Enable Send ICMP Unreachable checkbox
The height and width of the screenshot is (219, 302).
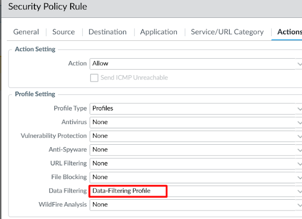click(94, 78)
